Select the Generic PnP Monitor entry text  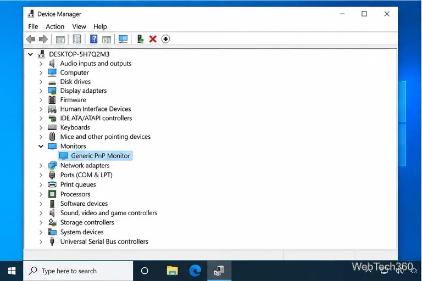pos(101,156)
